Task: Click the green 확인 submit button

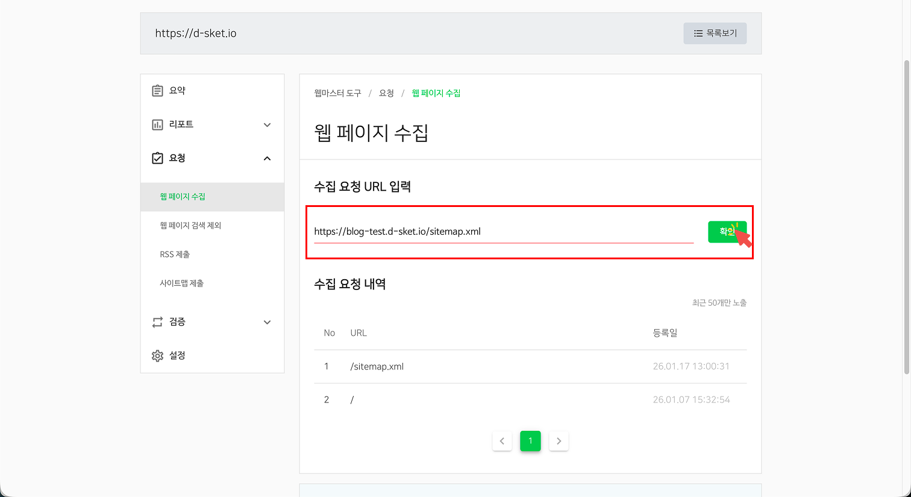Action: [727, 232]
